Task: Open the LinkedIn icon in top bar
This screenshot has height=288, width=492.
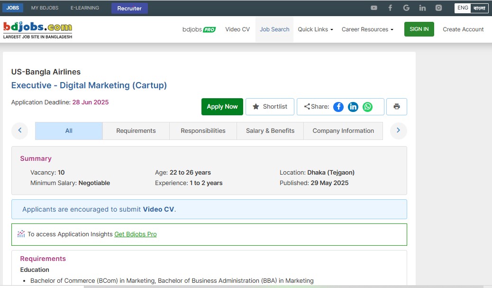Action: [x=422, y=8]
